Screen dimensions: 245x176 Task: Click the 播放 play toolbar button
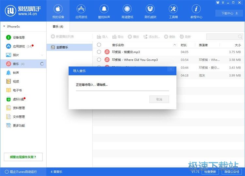[x=133, y=37]
